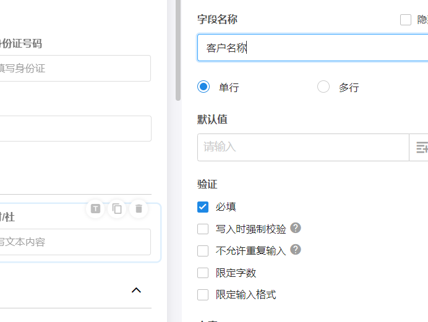The image size is (428, 322).
Task: Tick the 限定输入格式 checkbox
Action: [x=203, y=295]
